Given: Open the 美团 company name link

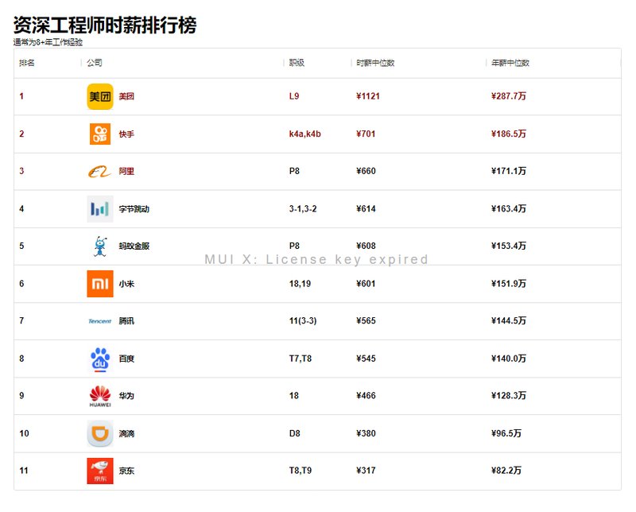Looking at the screenshot, I should click(126, 96).
